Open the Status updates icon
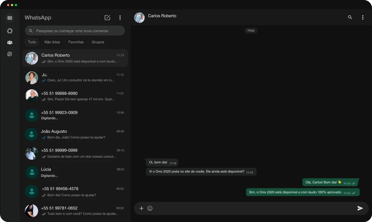 (x=9, y=31)
